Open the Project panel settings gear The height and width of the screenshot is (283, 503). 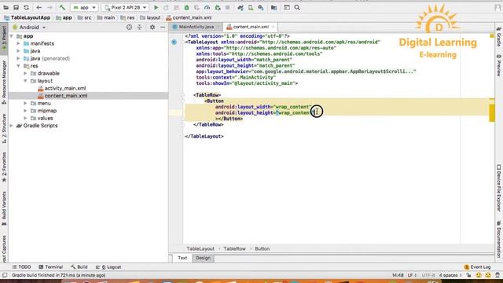click(152, 28)
